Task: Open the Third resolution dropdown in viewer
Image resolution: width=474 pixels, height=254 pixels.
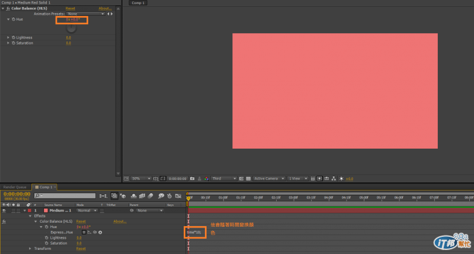Action: coord(224,178)
